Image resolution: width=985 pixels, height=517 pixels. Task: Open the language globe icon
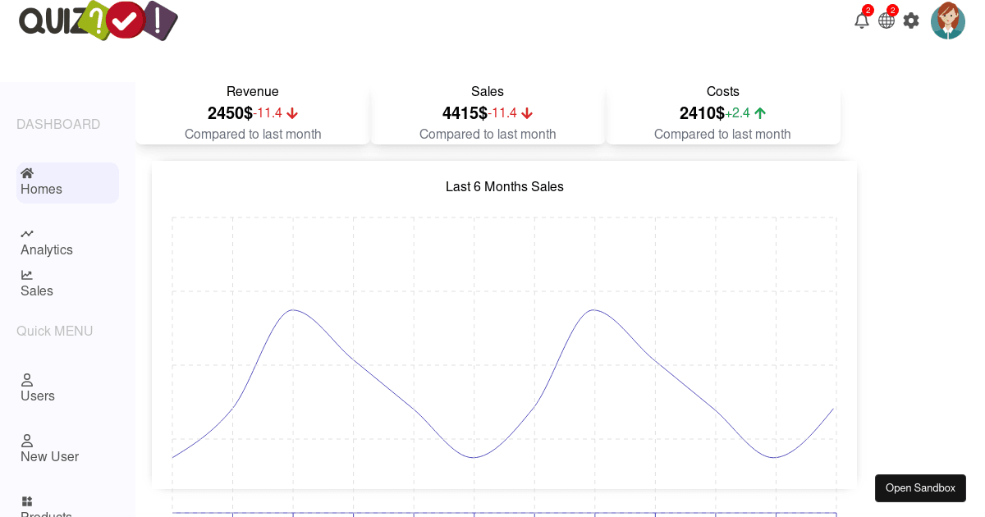point(886,21)
